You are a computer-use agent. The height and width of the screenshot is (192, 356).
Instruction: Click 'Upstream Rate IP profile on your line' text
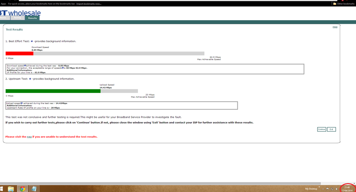pos(33,108)
